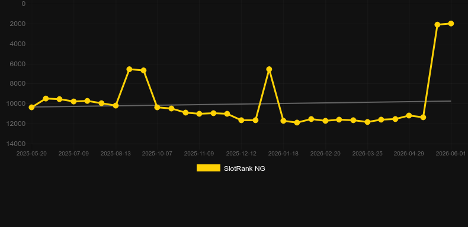Click the y-axis value 14000
Screen dimensions: 468x227
17,144
